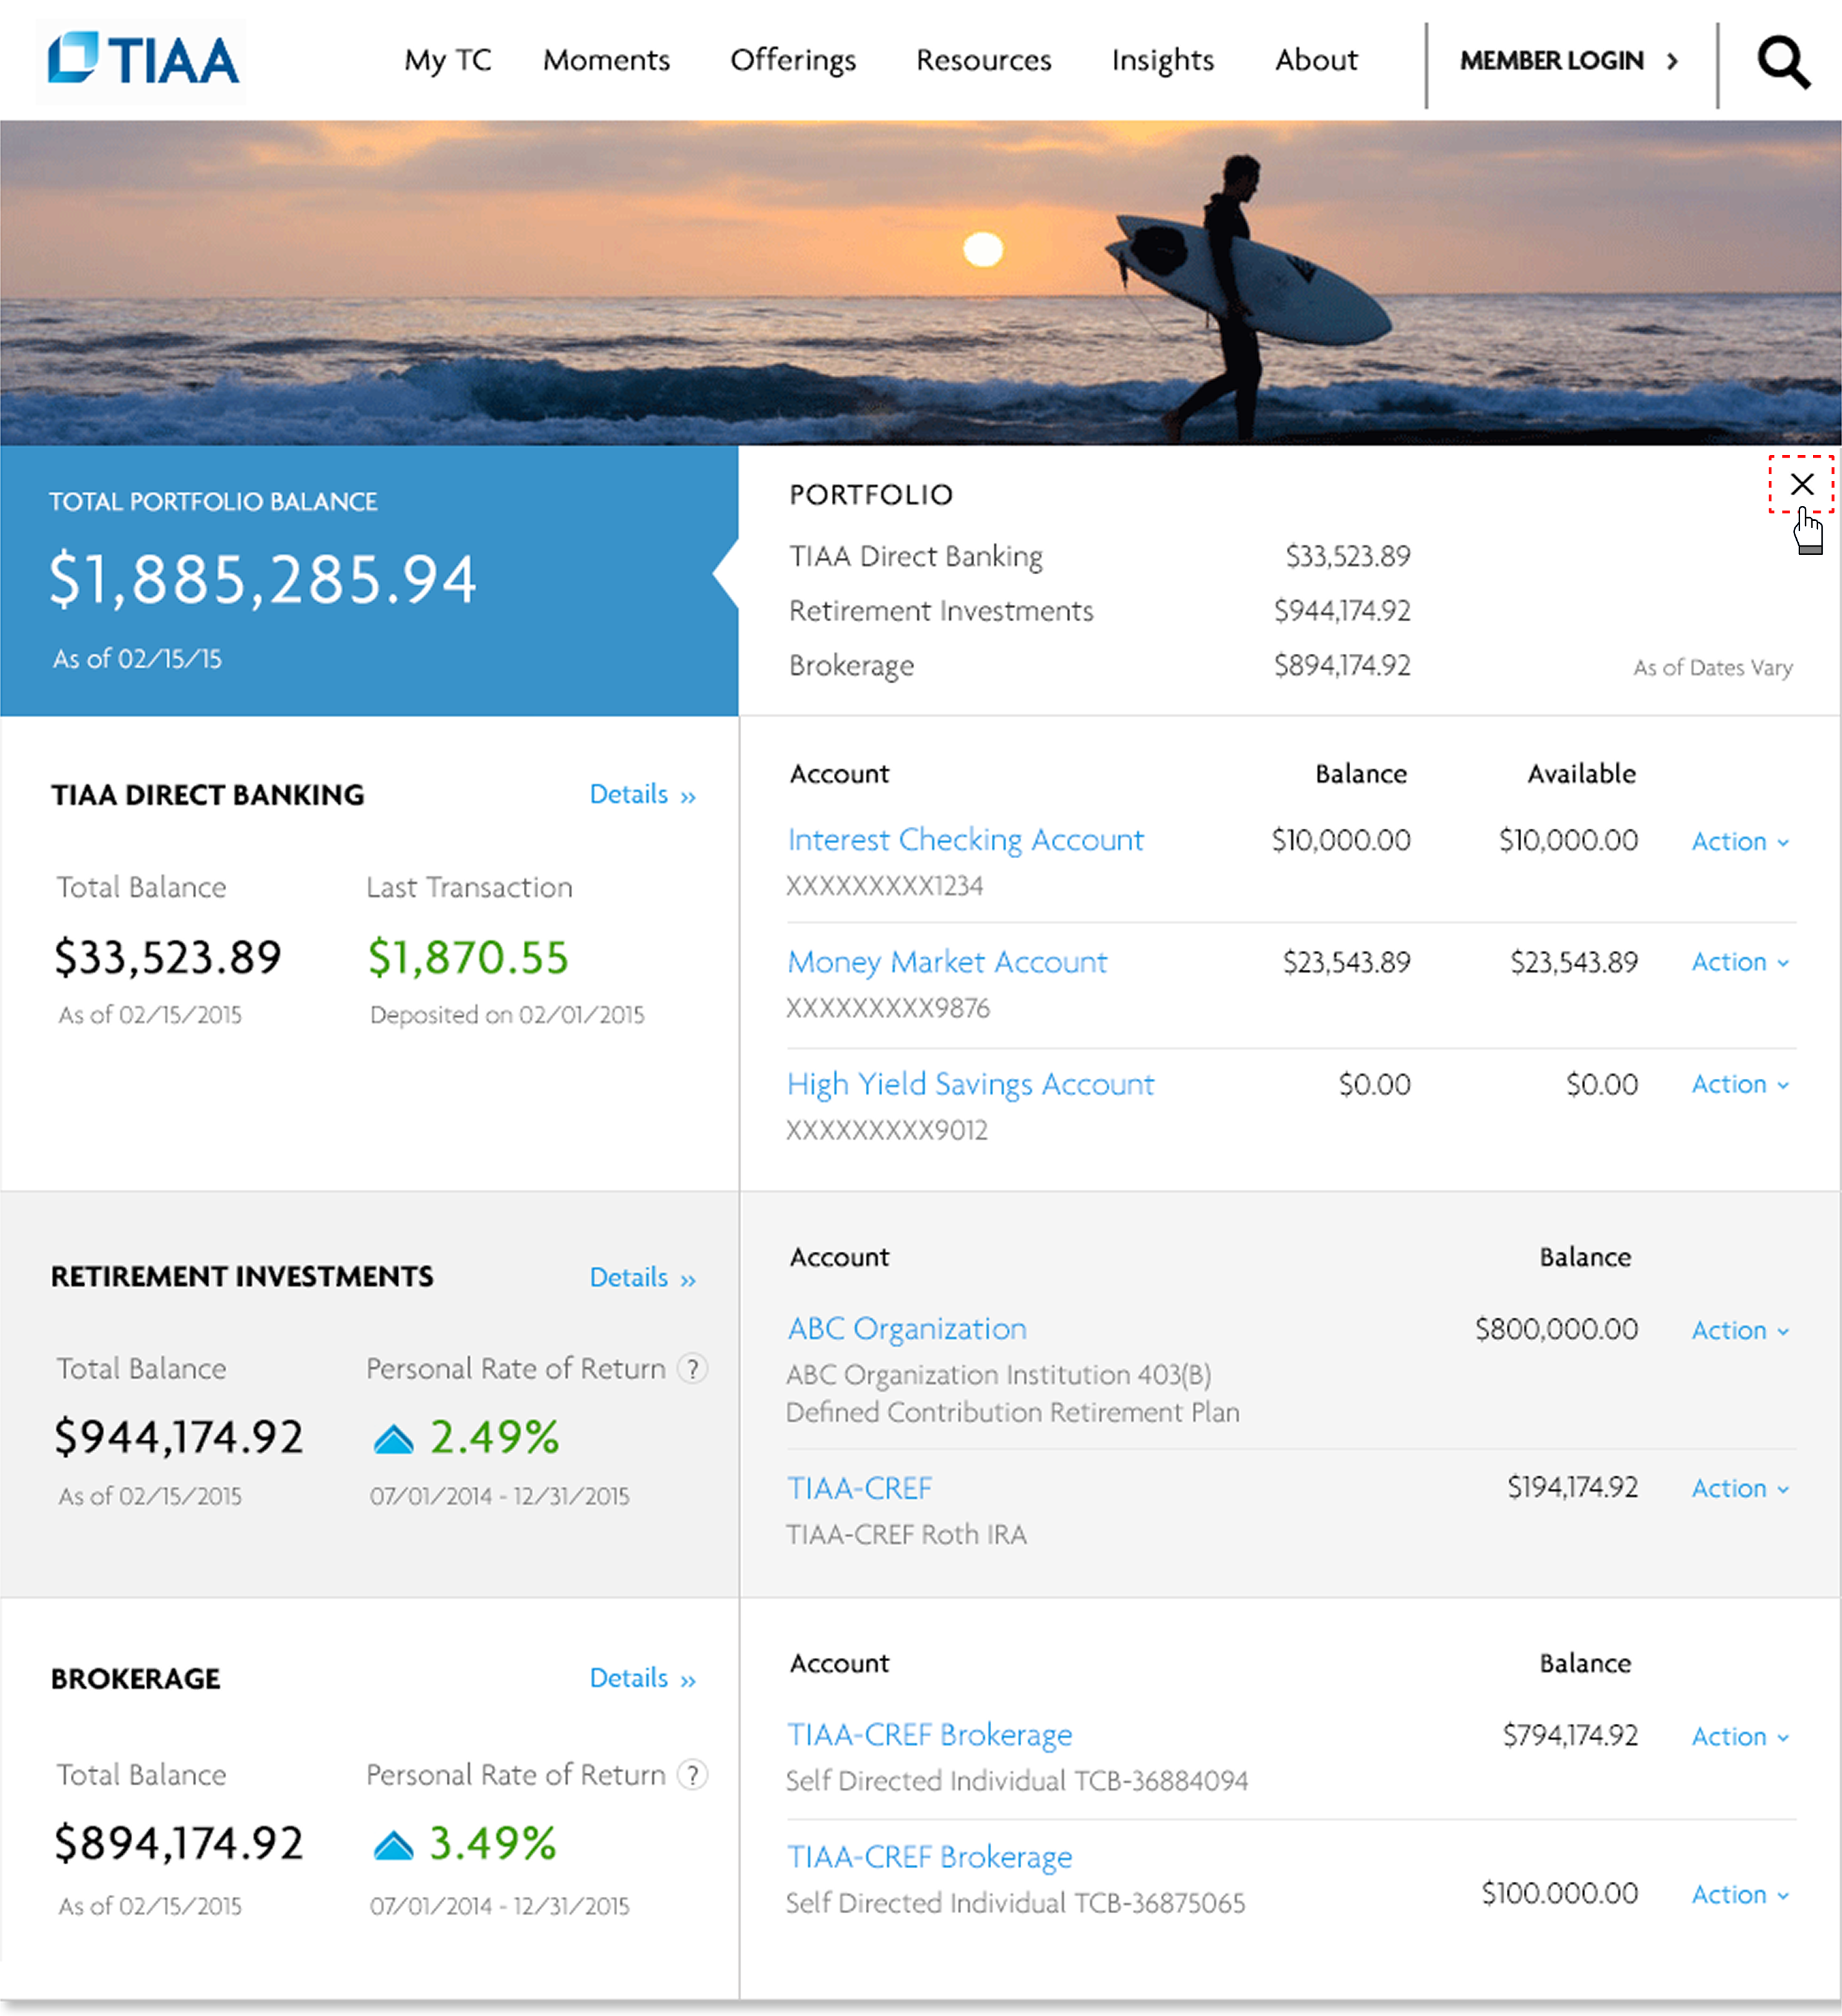The width and height of the screenshot is (1842, 2016).
Task: Click Retirement rate of return help icon
Action: click(x=692, y=1368)
